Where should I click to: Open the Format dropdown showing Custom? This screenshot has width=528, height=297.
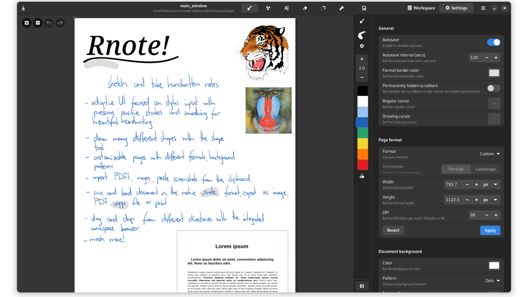point(490,154)
